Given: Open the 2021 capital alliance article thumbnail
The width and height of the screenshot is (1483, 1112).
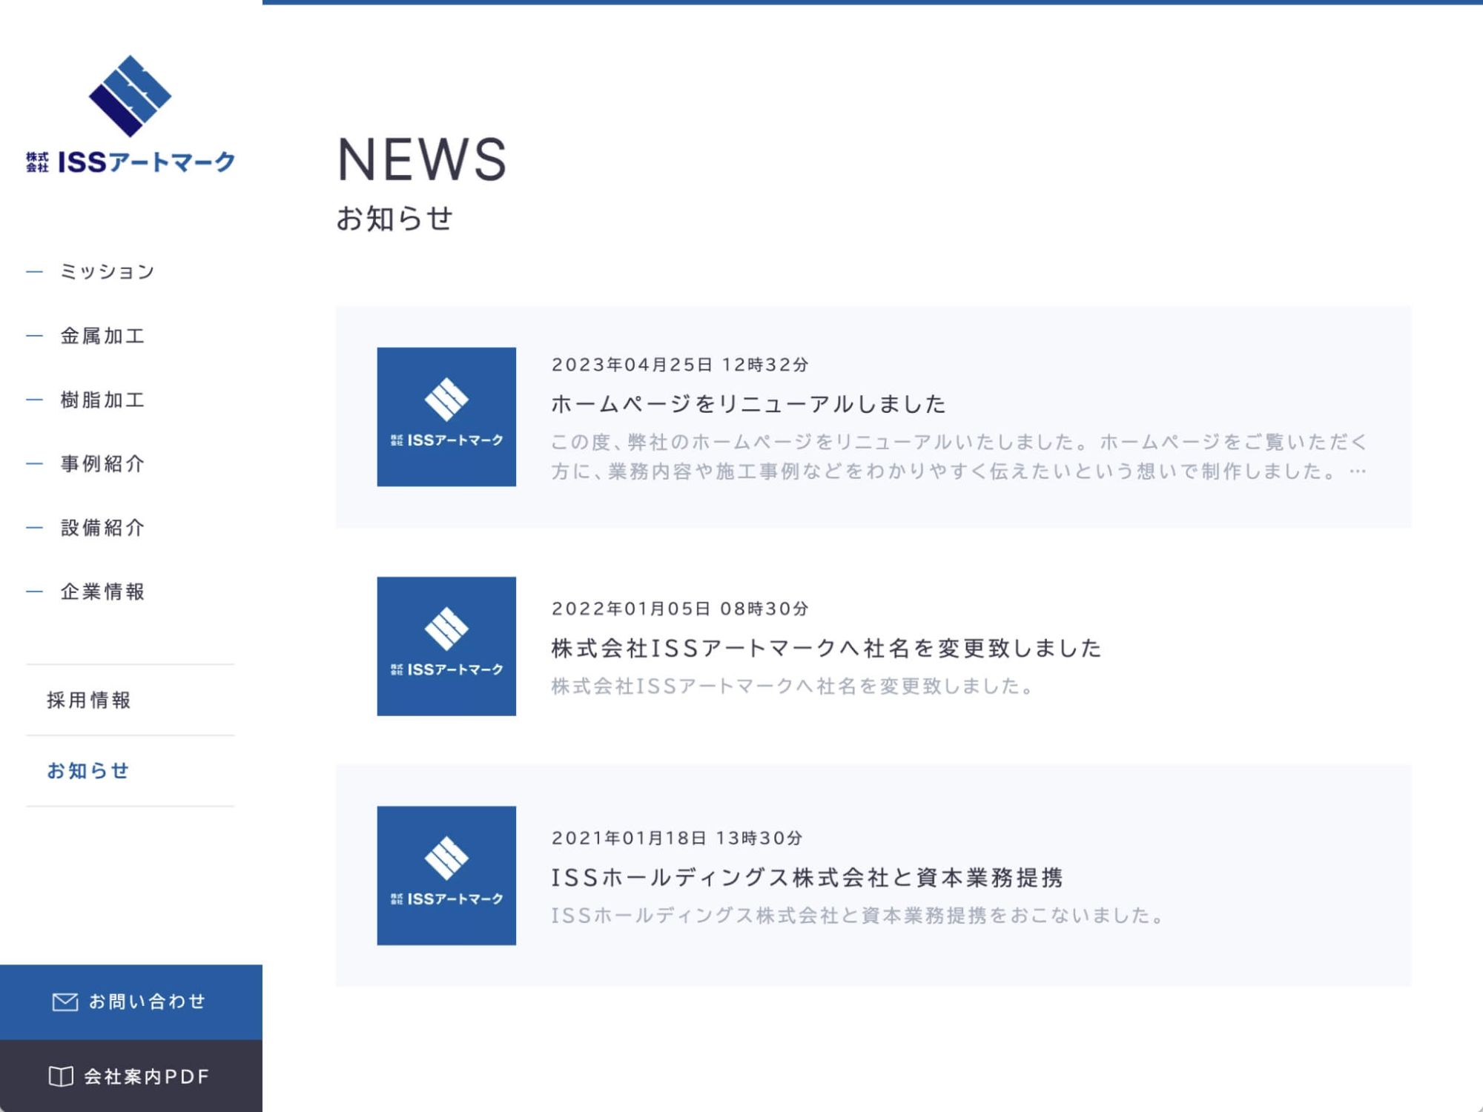Looking at the screenshot, I should (446, 876).
